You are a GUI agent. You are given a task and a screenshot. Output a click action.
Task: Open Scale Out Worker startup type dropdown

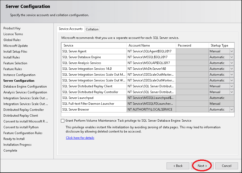(231, 80)
